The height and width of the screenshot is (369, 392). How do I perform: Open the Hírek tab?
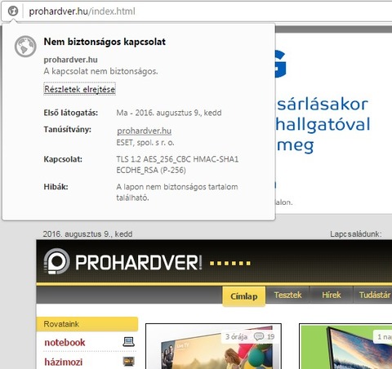pos(332,295)
